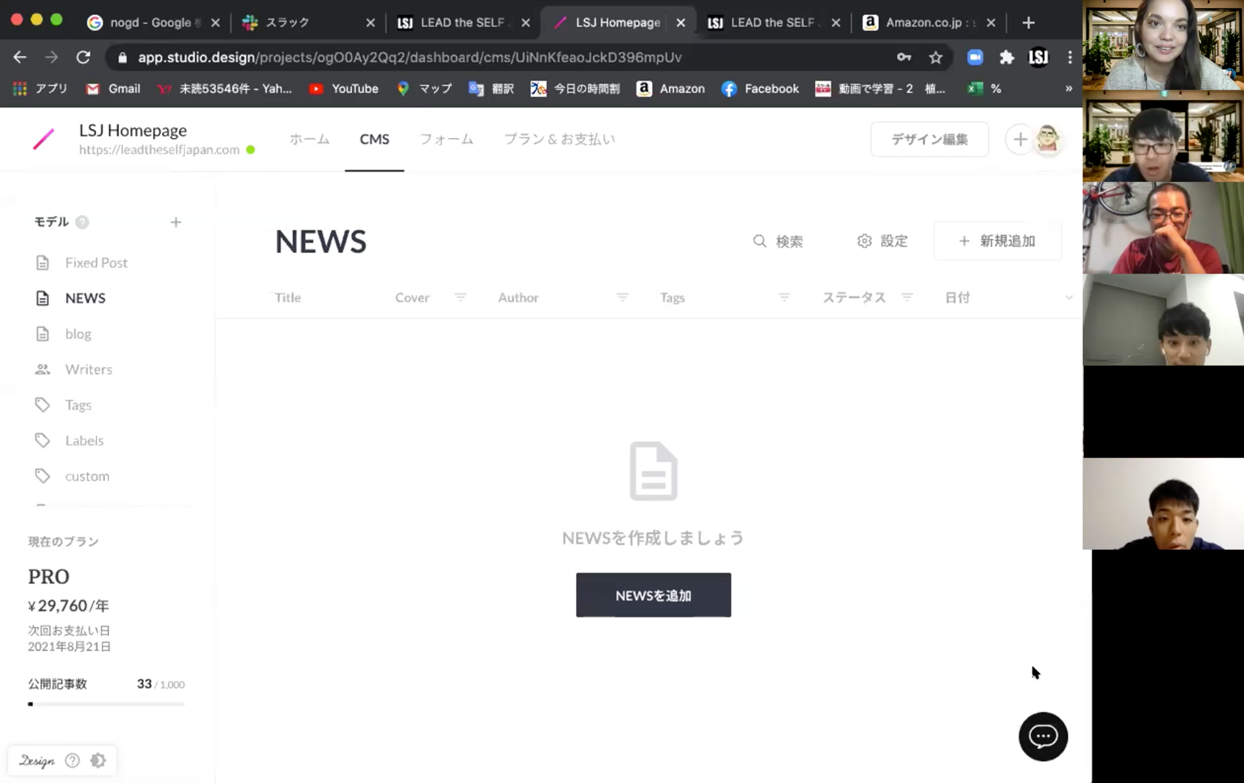The image size is (1244, 783).
Task: Click the pink STUDIO project logo
Action: (x=43, y=139)
